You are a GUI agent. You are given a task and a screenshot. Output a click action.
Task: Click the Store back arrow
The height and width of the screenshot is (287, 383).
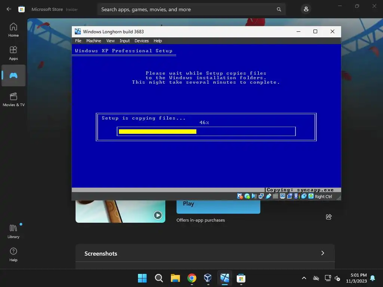tap(9, 9)
